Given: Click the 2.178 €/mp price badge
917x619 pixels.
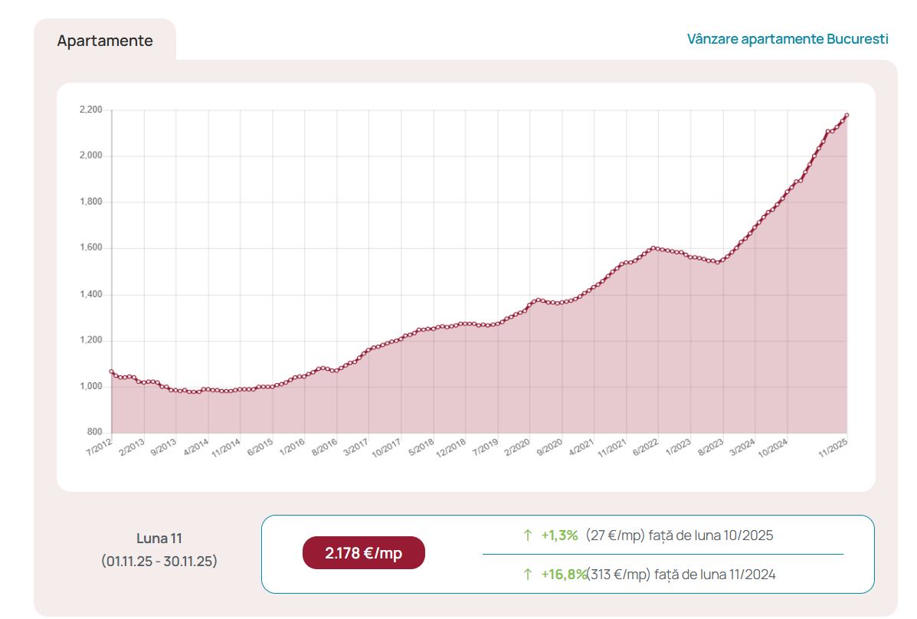Looking at the screenshot, I should pyautogui.click(x=363, y=553).
